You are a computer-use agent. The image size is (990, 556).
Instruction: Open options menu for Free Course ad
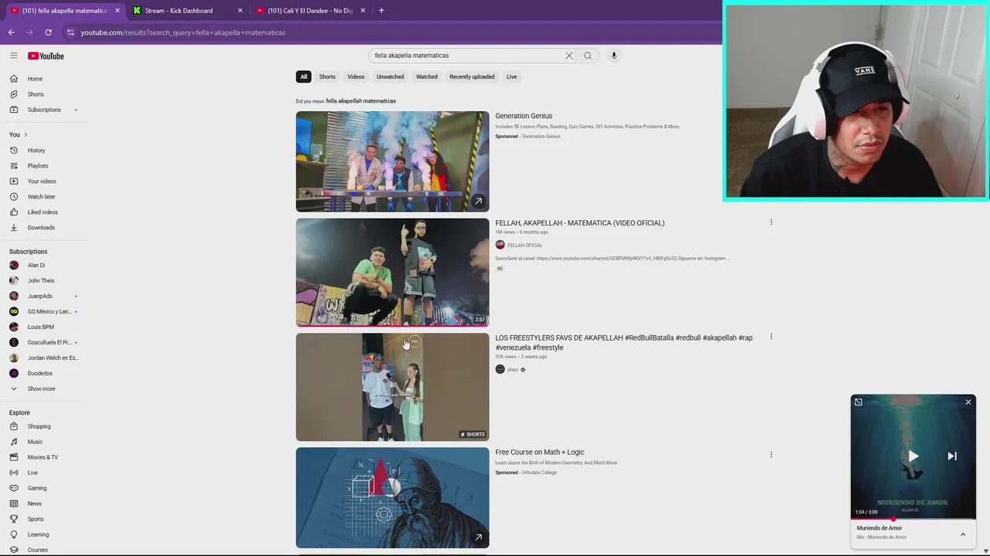(x=771, y=455)
